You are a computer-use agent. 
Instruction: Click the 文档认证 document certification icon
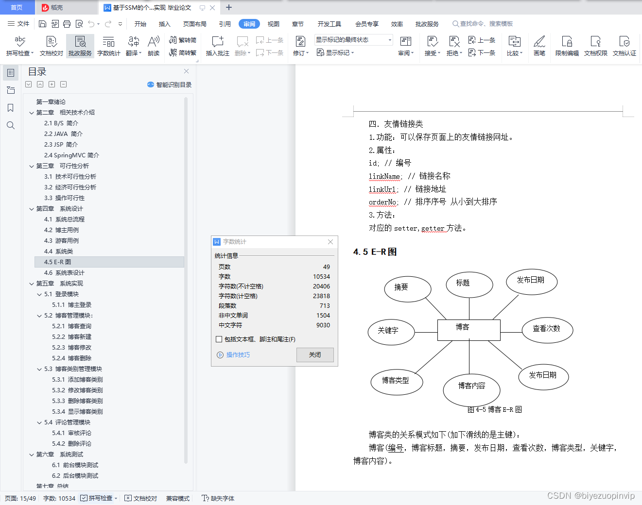625,46
